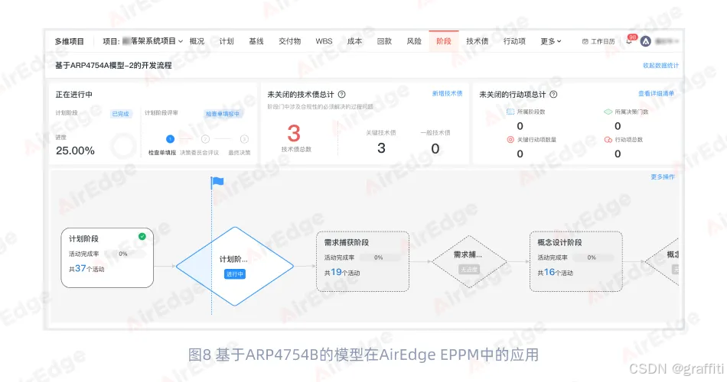Click the 25.00% progress value
The image size is (727, 382).
[x=75, y=151]
